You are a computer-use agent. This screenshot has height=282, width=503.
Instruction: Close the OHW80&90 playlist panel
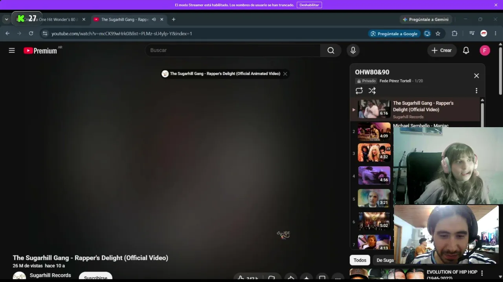(476, 76)
